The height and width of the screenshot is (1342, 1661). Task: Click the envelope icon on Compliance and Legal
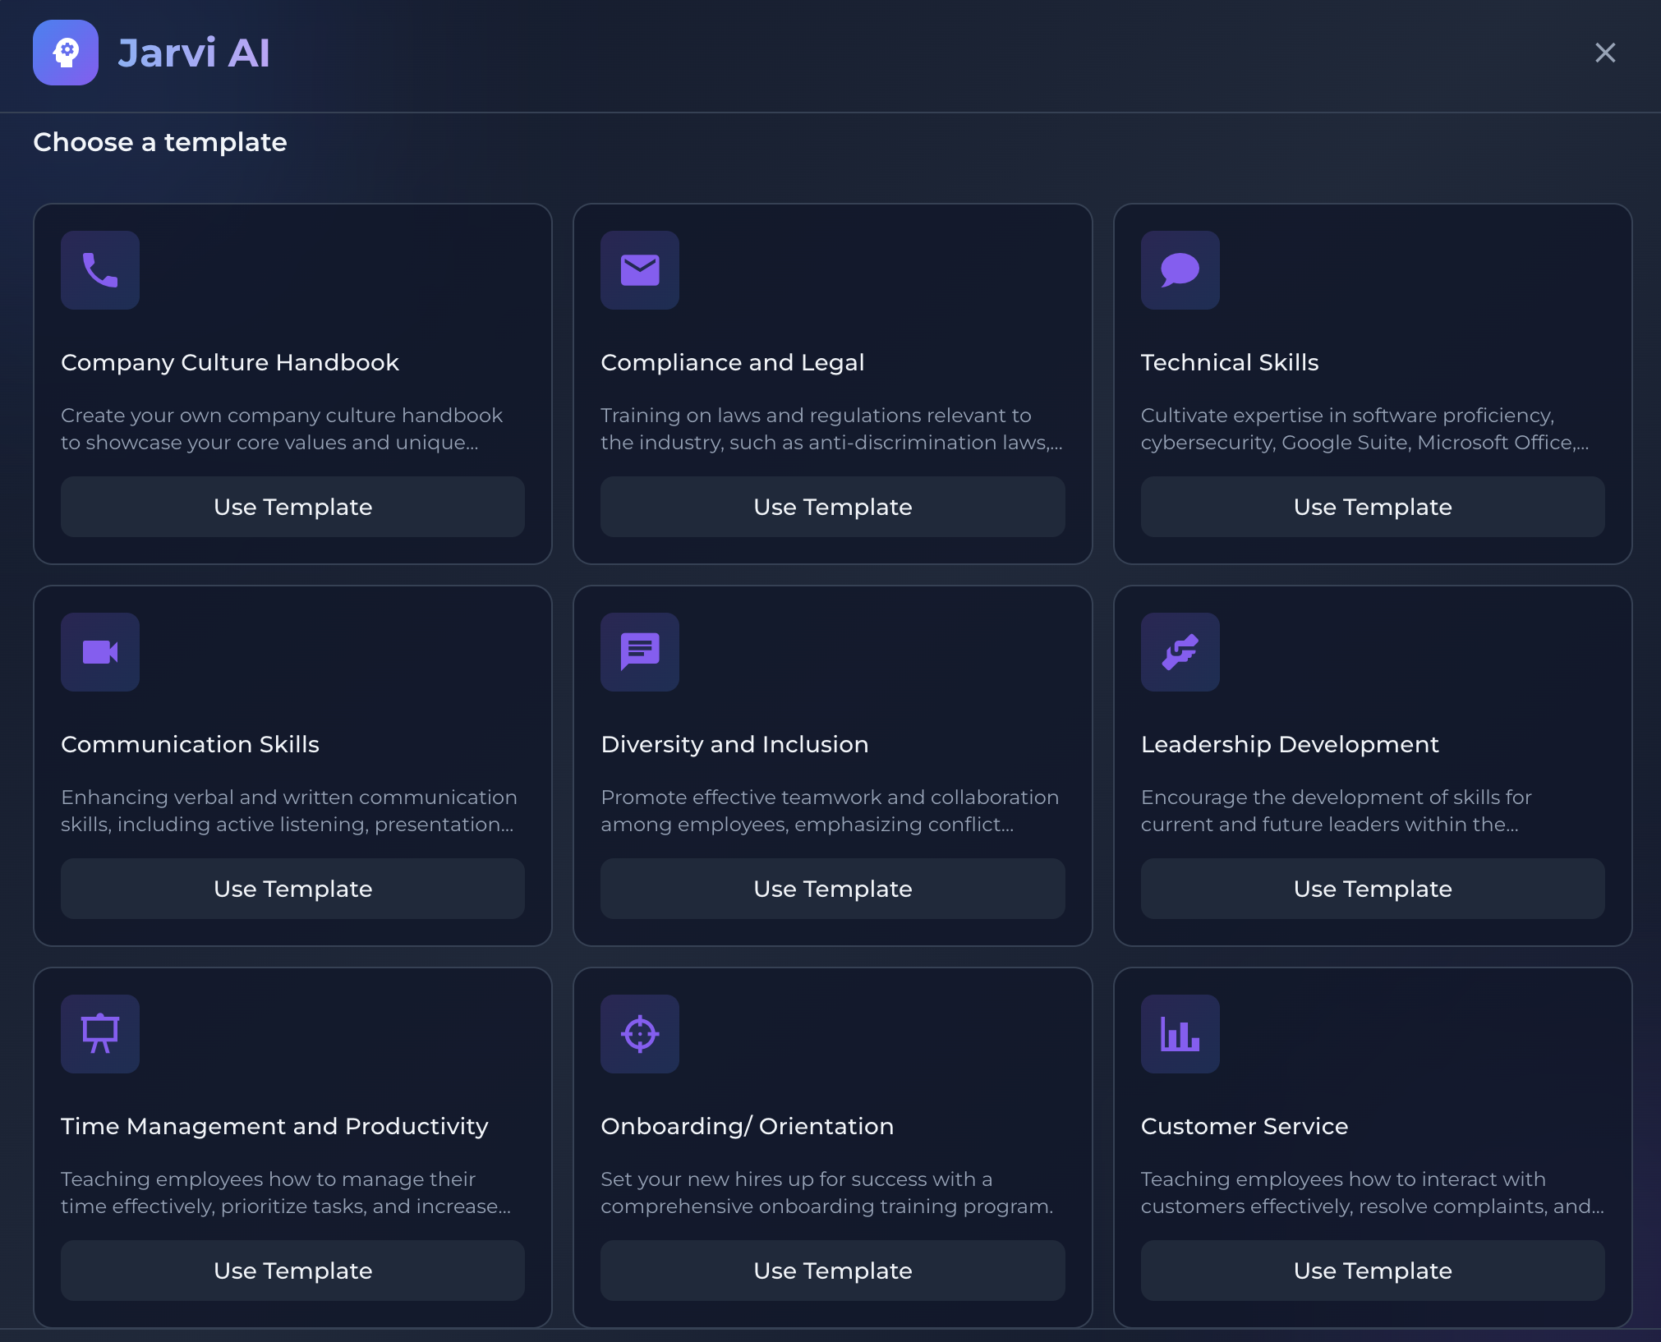click(639, 270)
